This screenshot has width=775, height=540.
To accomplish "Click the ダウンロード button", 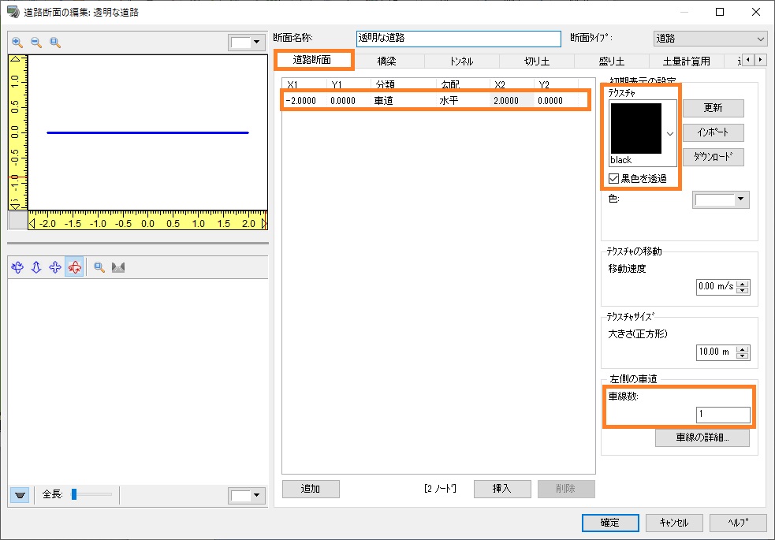I will (x=714, y=157).
